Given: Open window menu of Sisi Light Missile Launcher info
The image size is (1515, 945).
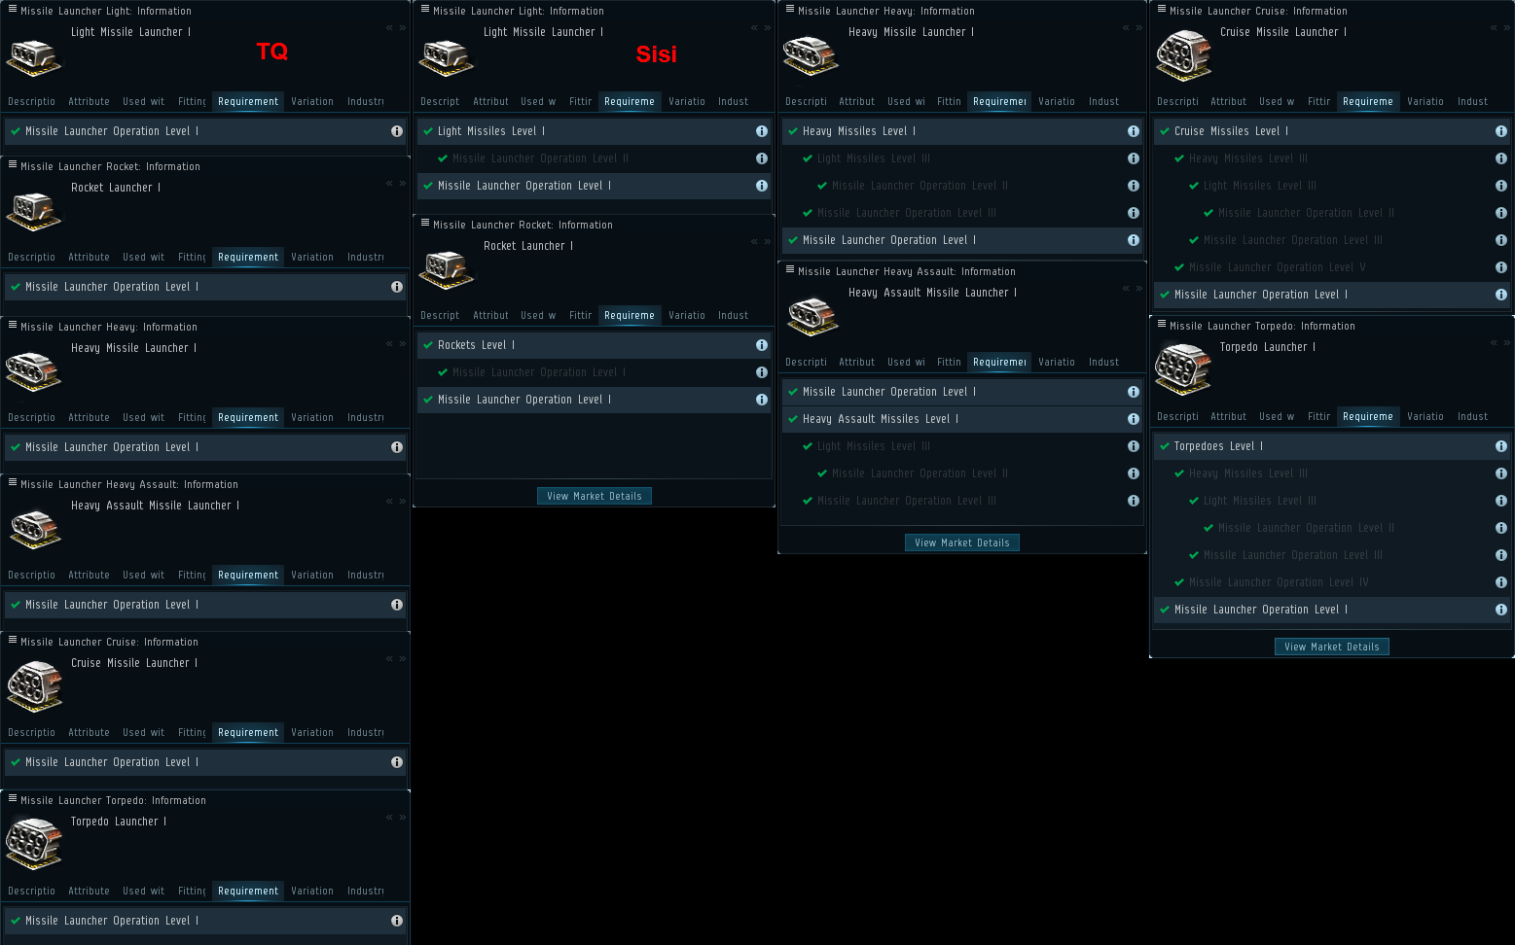Looking at the screenshot, I should [425, 9].
